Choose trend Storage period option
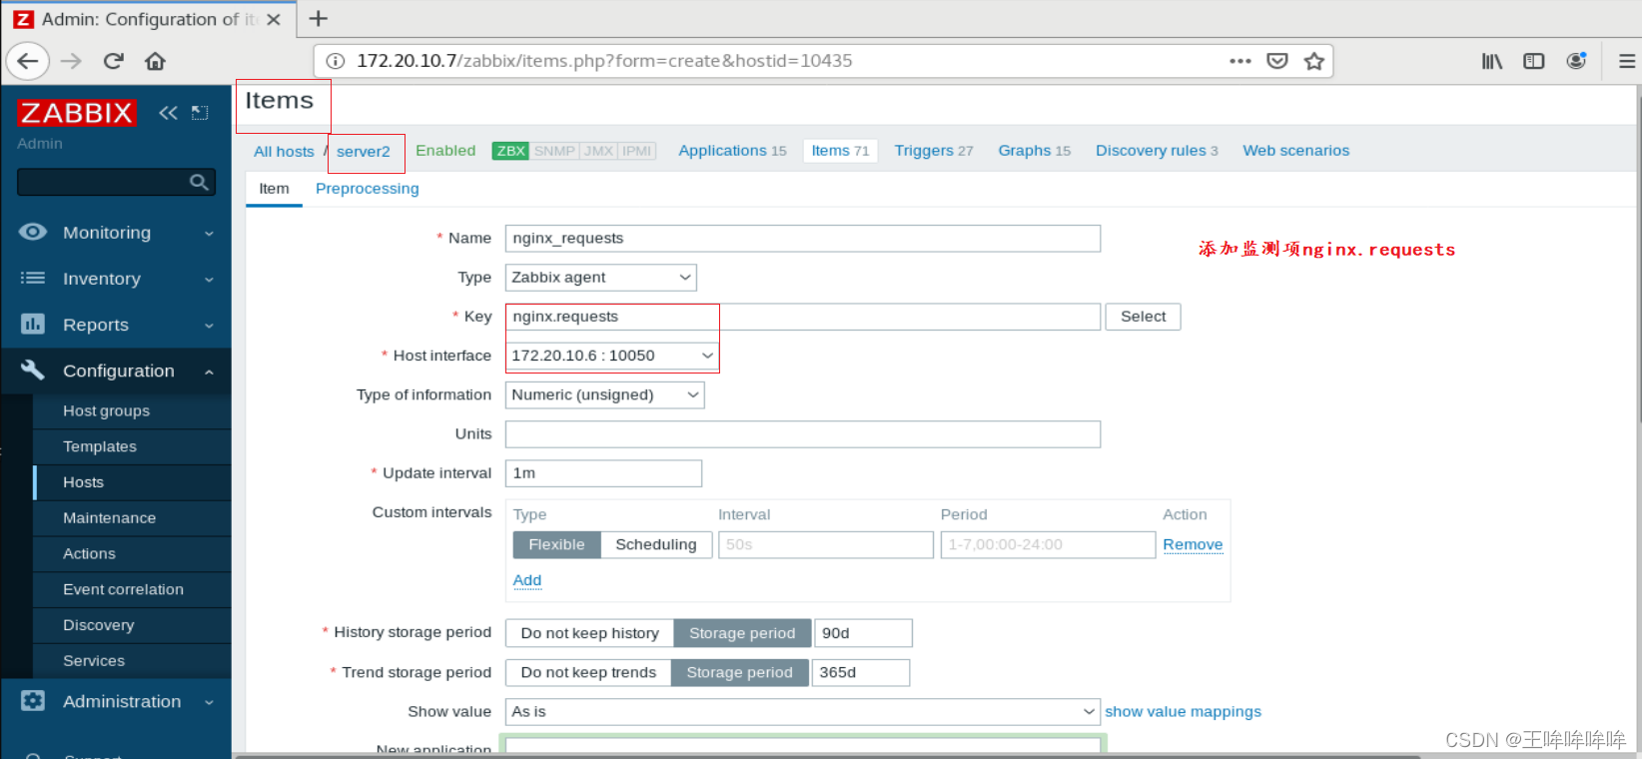The image size is (1642, 759). tap(740, 672)
